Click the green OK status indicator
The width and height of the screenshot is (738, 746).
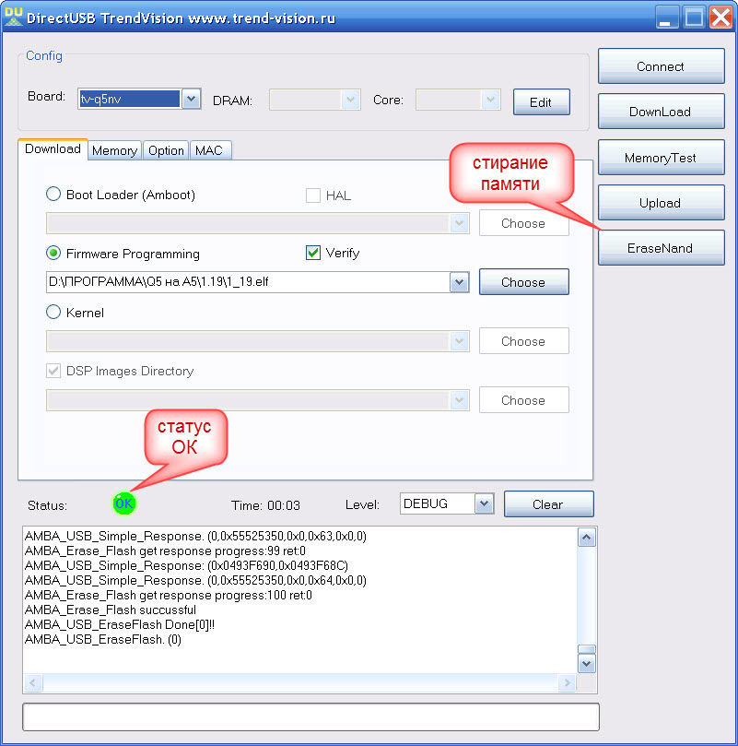pyautogui.click(x=124, y=503)
